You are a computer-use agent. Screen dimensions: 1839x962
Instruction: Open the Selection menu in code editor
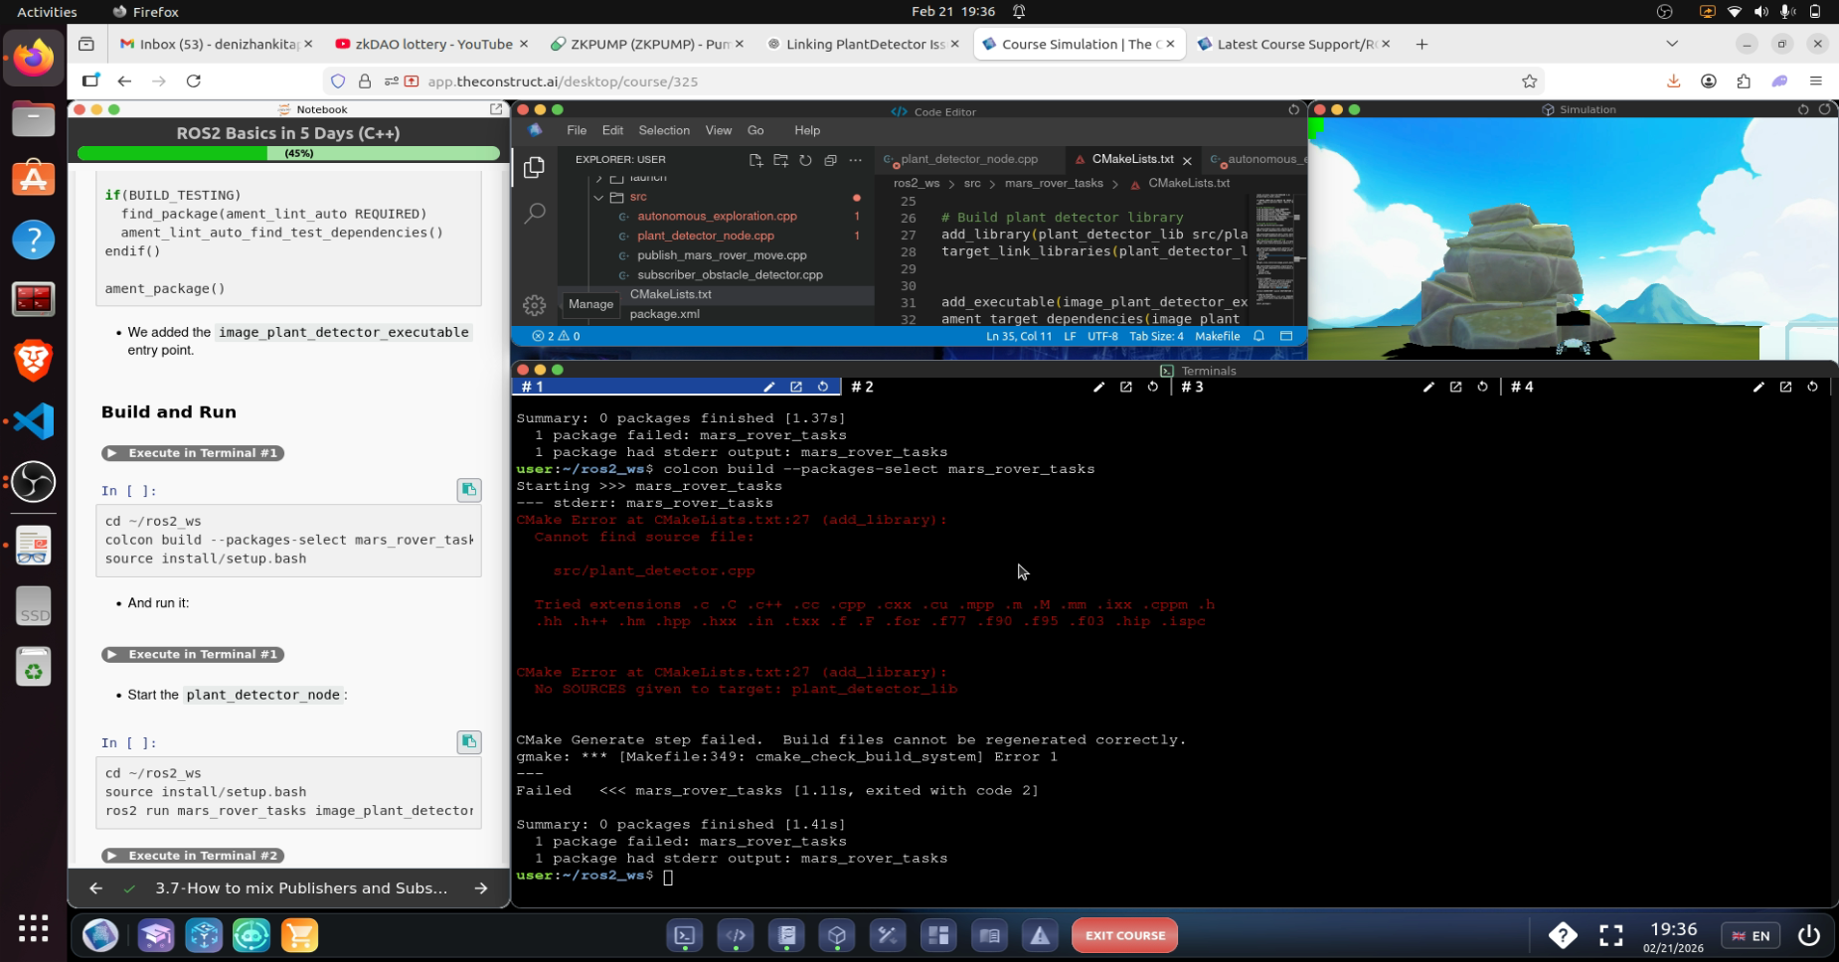(x=663, y=130)
